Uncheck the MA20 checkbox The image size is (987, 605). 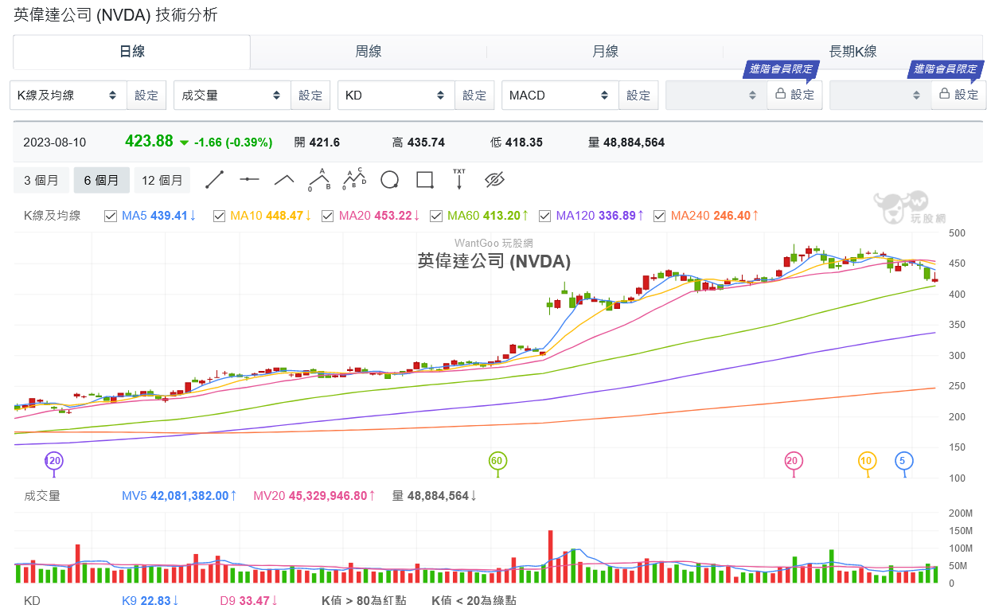coord(328,215)
